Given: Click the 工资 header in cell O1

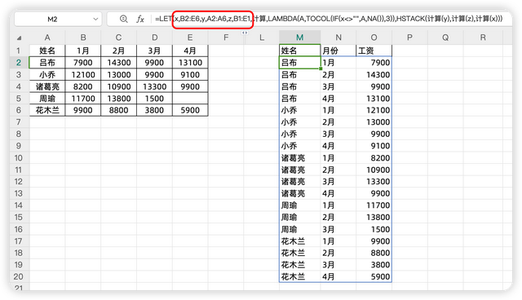Looking at the screenshot, I should [x=374, y=51].
